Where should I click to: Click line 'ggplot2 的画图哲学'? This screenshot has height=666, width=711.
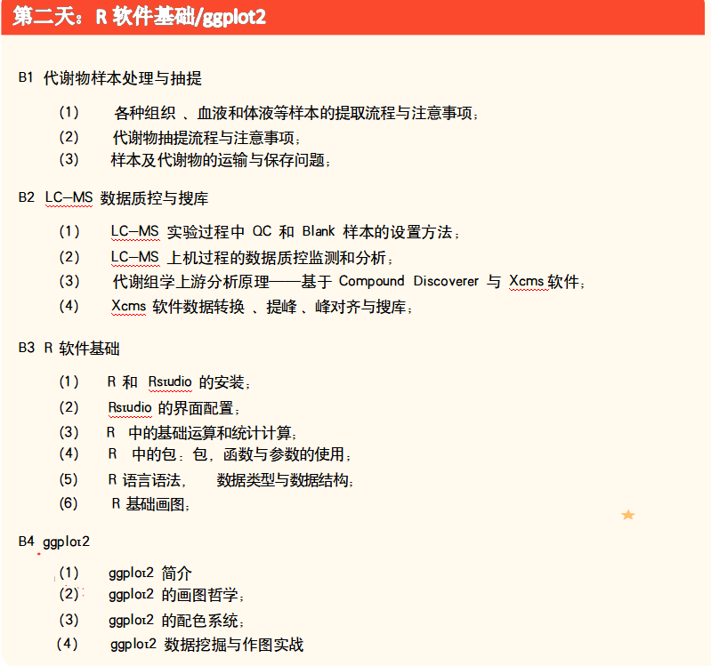click(x=176, y=594)
